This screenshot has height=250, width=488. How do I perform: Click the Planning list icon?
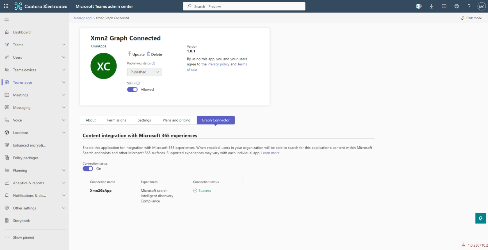7,170
